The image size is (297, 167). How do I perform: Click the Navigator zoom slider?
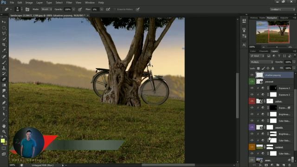click(277, 47)
